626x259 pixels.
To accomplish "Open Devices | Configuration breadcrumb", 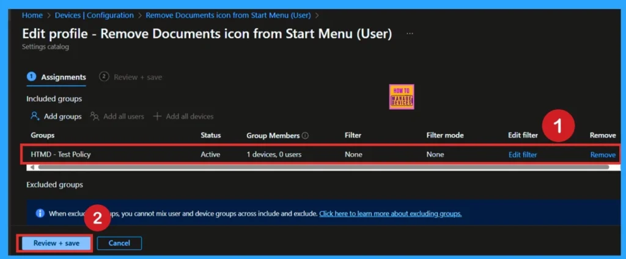I will pyautogui.click(x=94, y=15).
